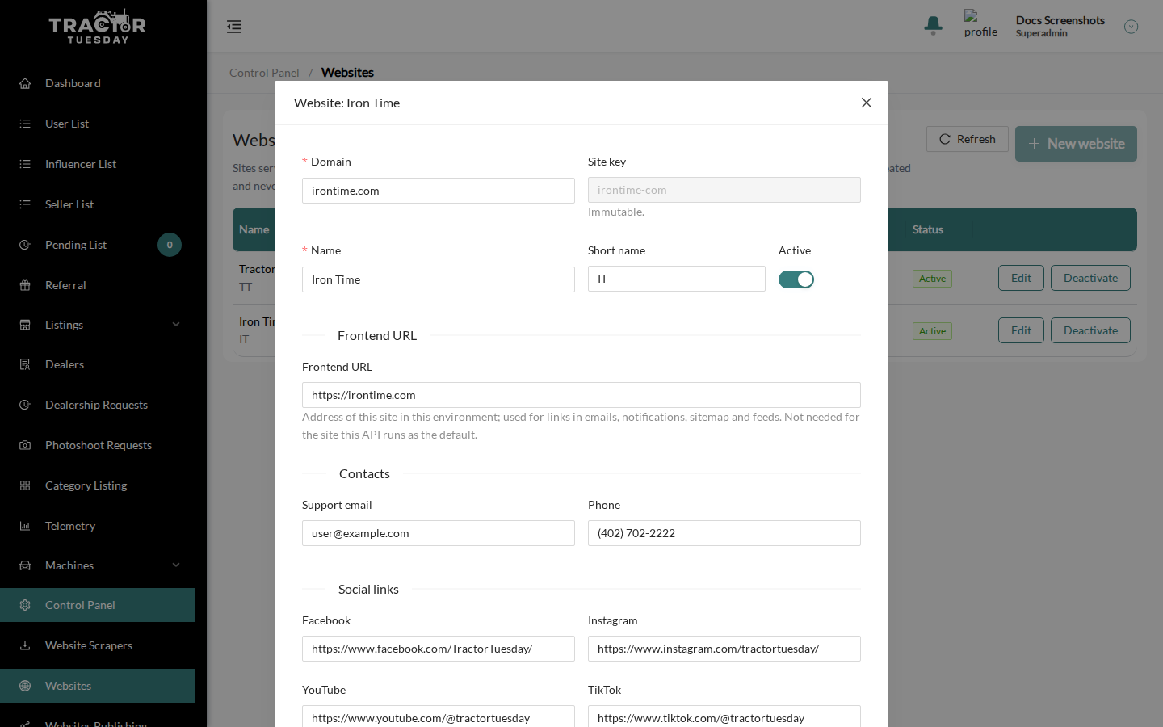
Task: Open notifications bell icon
Action: pyautogui.click(x=934, y=26)
